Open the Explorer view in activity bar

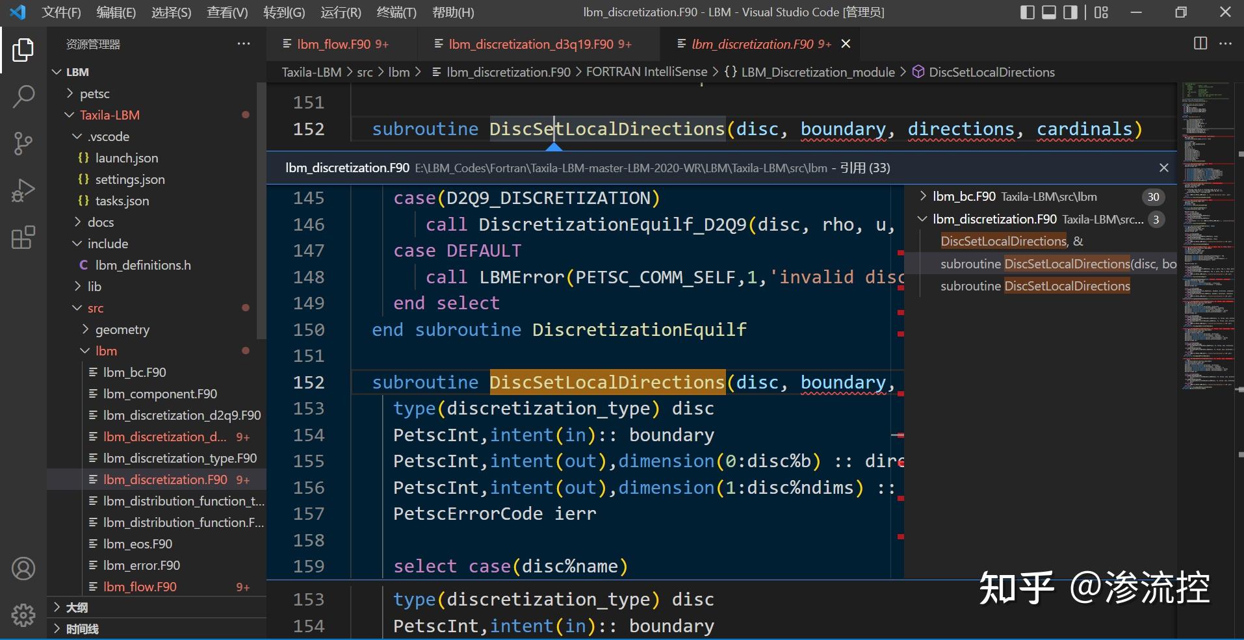point(23,50)
